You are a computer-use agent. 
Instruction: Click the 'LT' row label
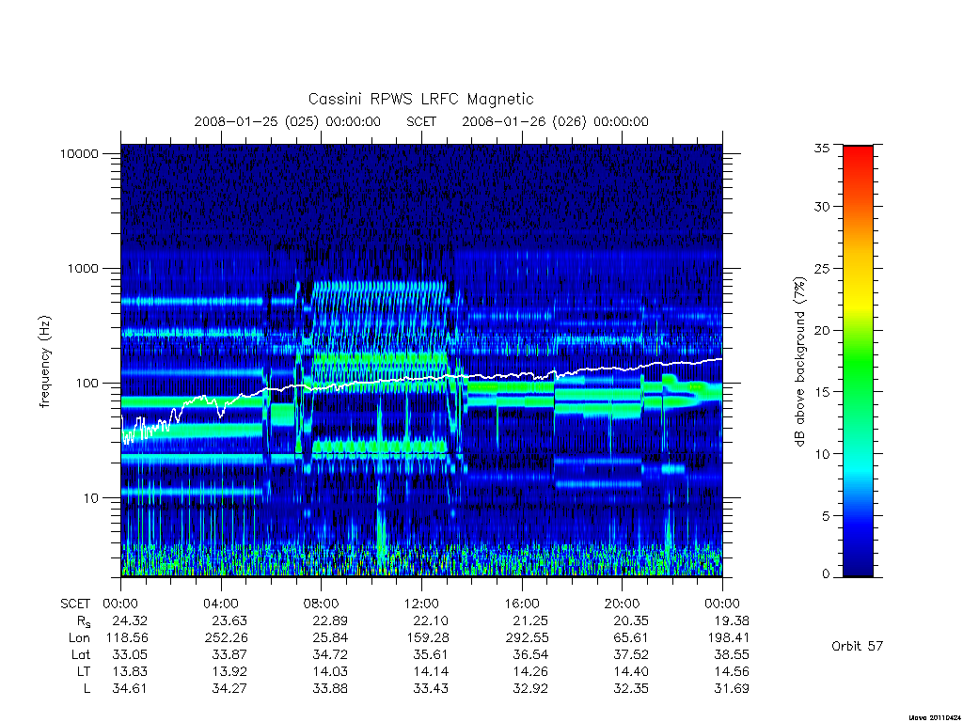(84, 671)
